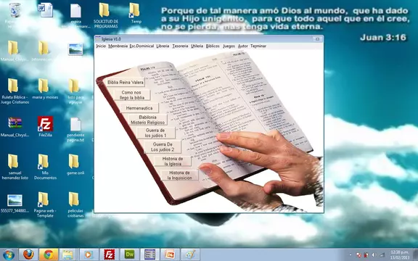Launch Chrome from the taskbar

pos(49,254)
